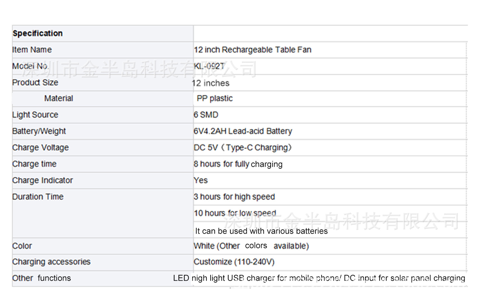Select the Light Source label
This screenshot has height=303, width=480.
[35, 115]
